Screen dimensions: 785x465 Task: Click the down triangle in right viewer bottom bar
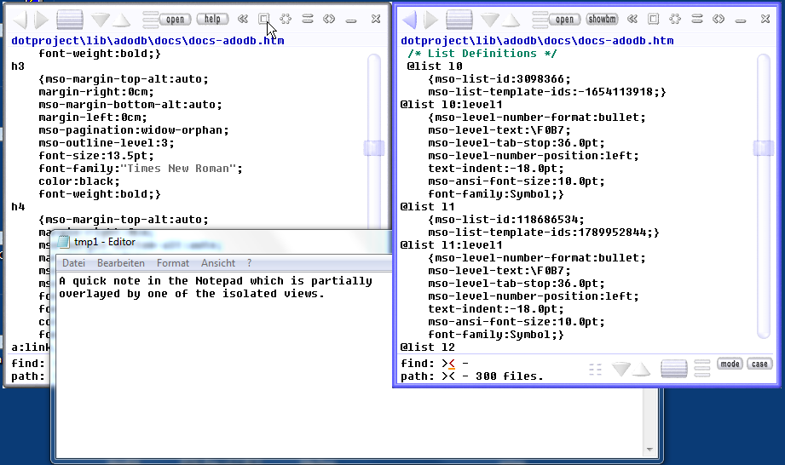pos(621,369)
